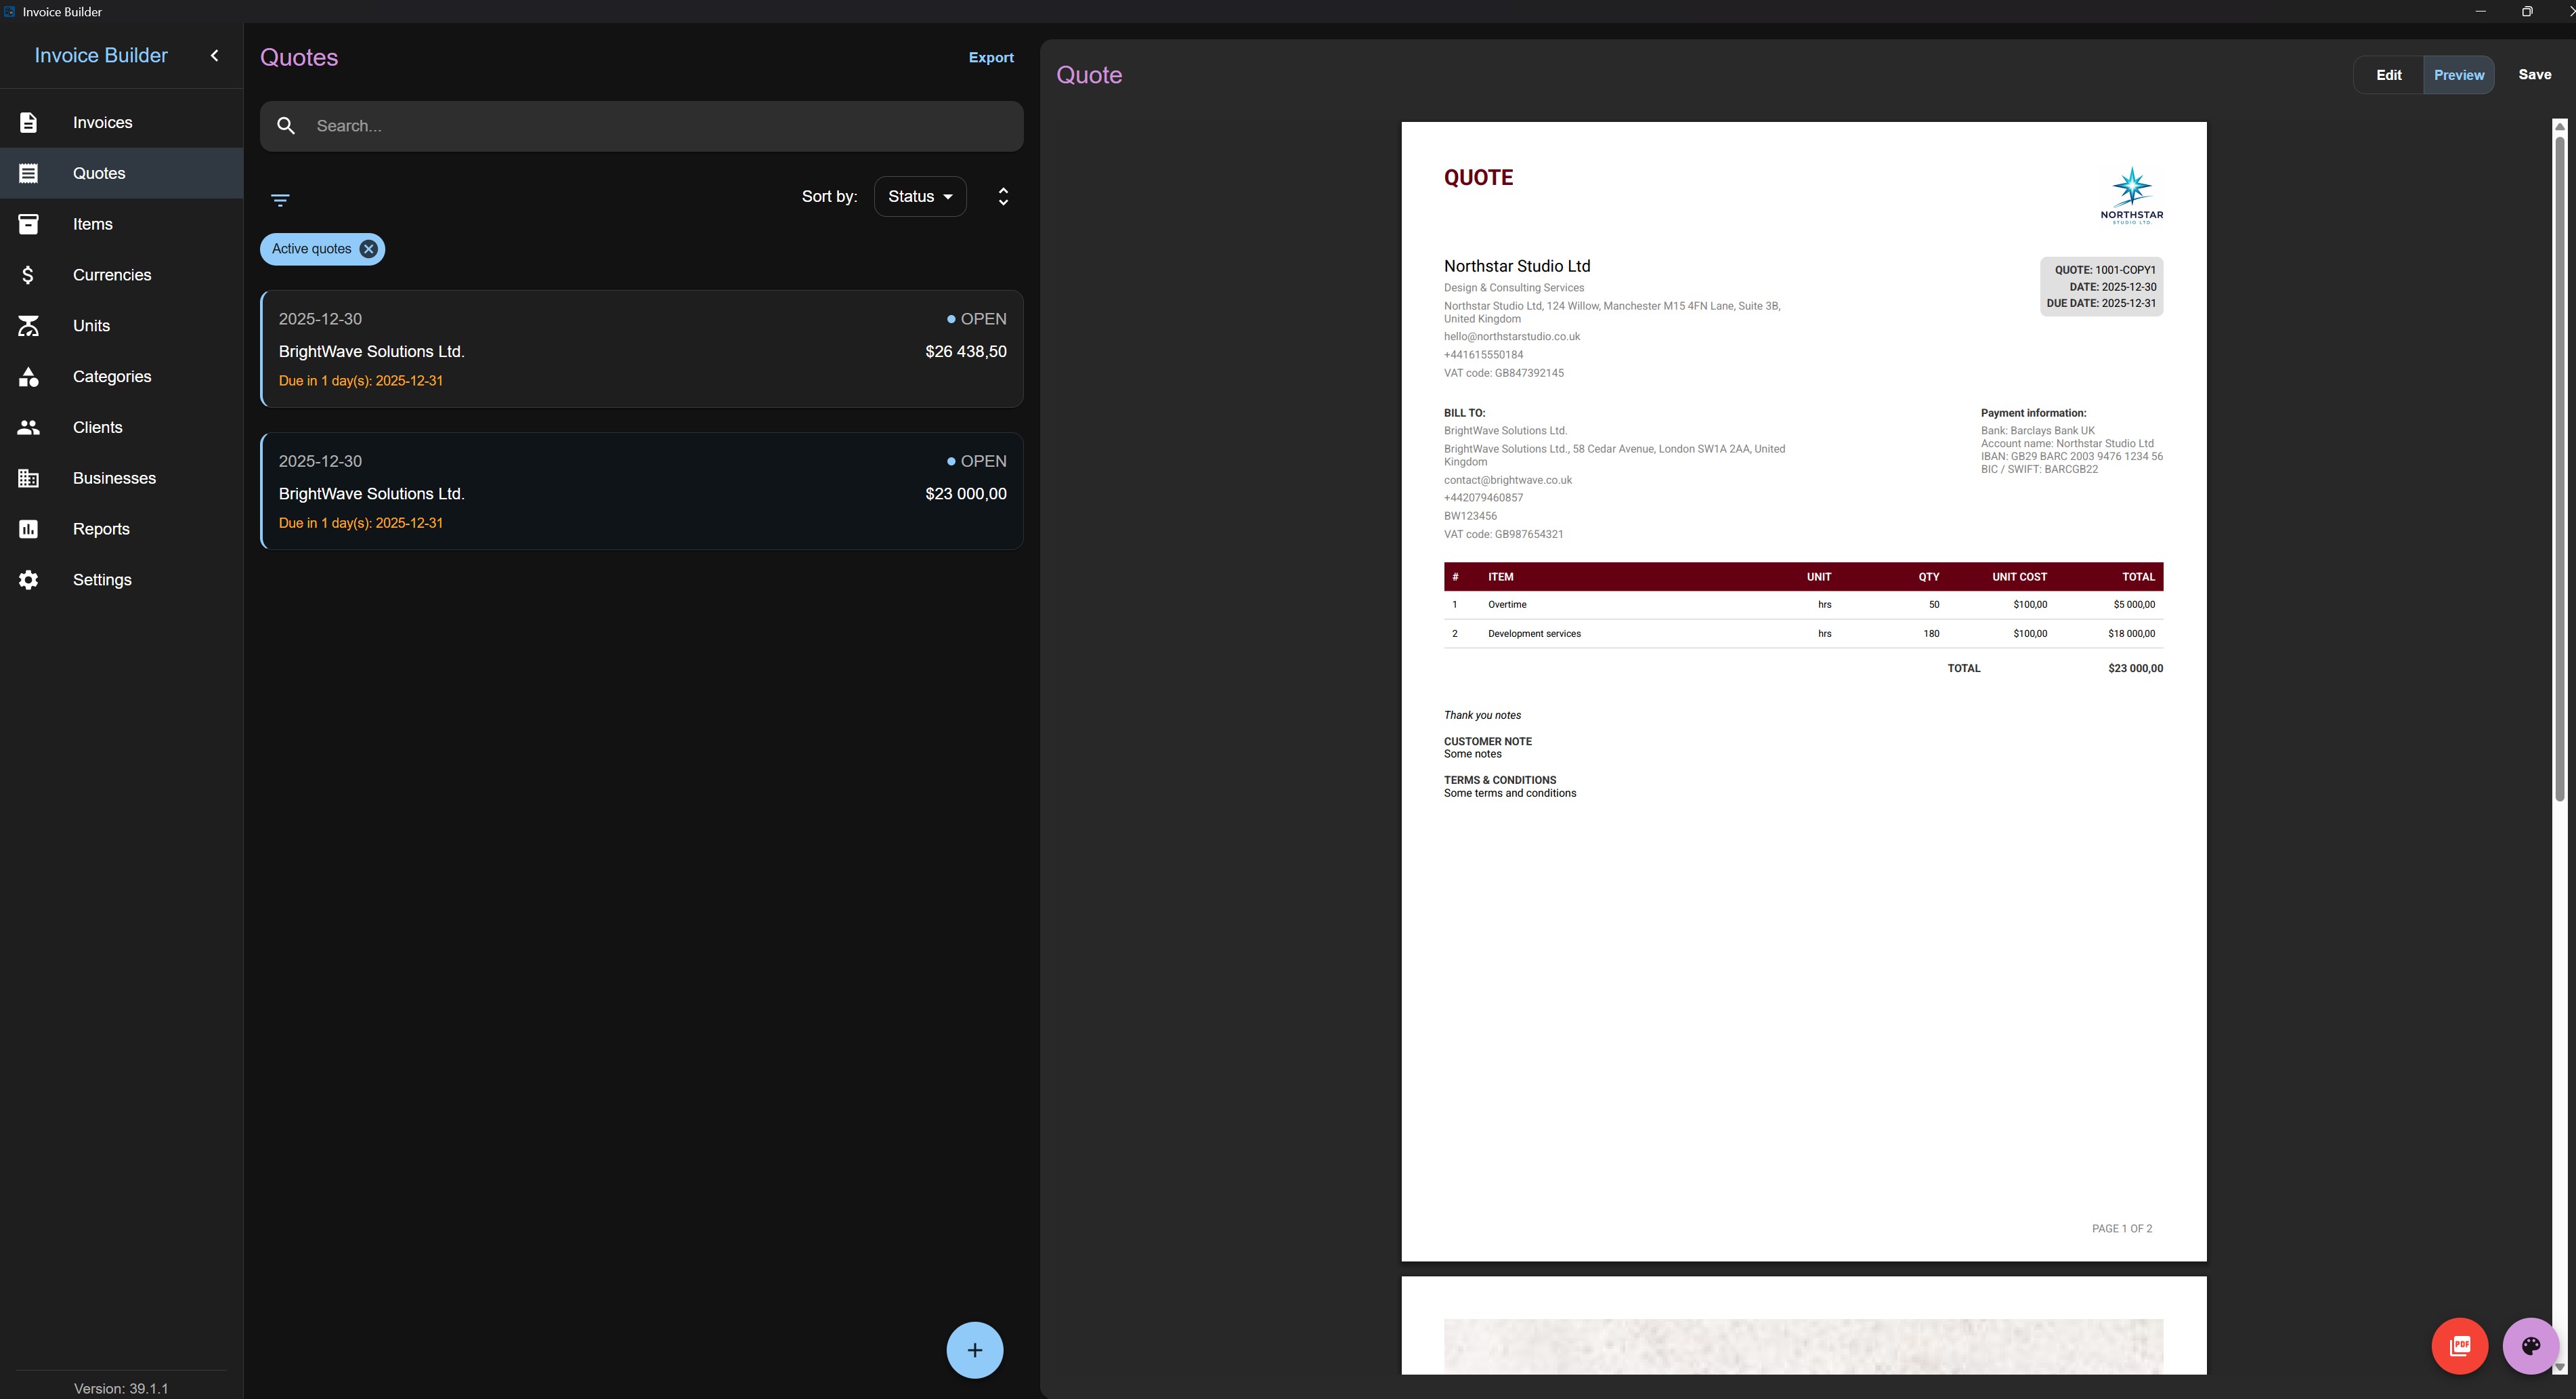This screenshot has height=1399, width=2576.
Task: Click the preview scrollbar down arrow
Action: pyautogui.click(x=2560, y=1367)
